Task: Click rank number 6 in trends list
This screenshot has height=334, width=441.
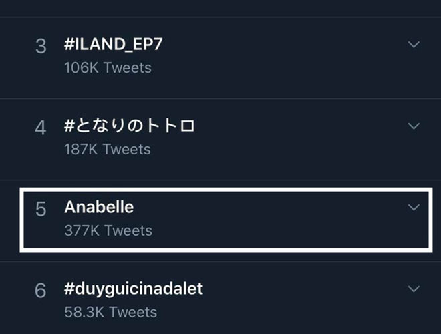Action: pyautogui.click(x=41, y=291)
